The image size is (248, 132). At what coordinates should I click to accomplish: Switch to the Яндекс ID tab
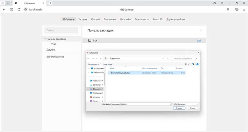point(157,19)
